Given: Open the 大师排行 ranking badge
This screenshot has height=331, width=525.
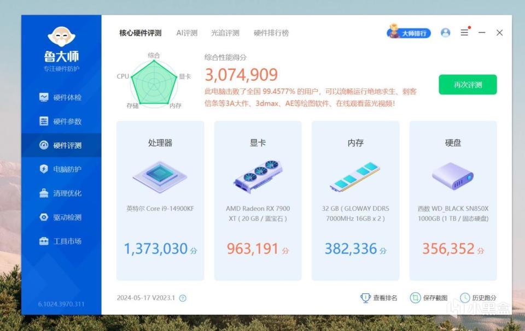Looking at the screenshot, I should coord(409,32).
